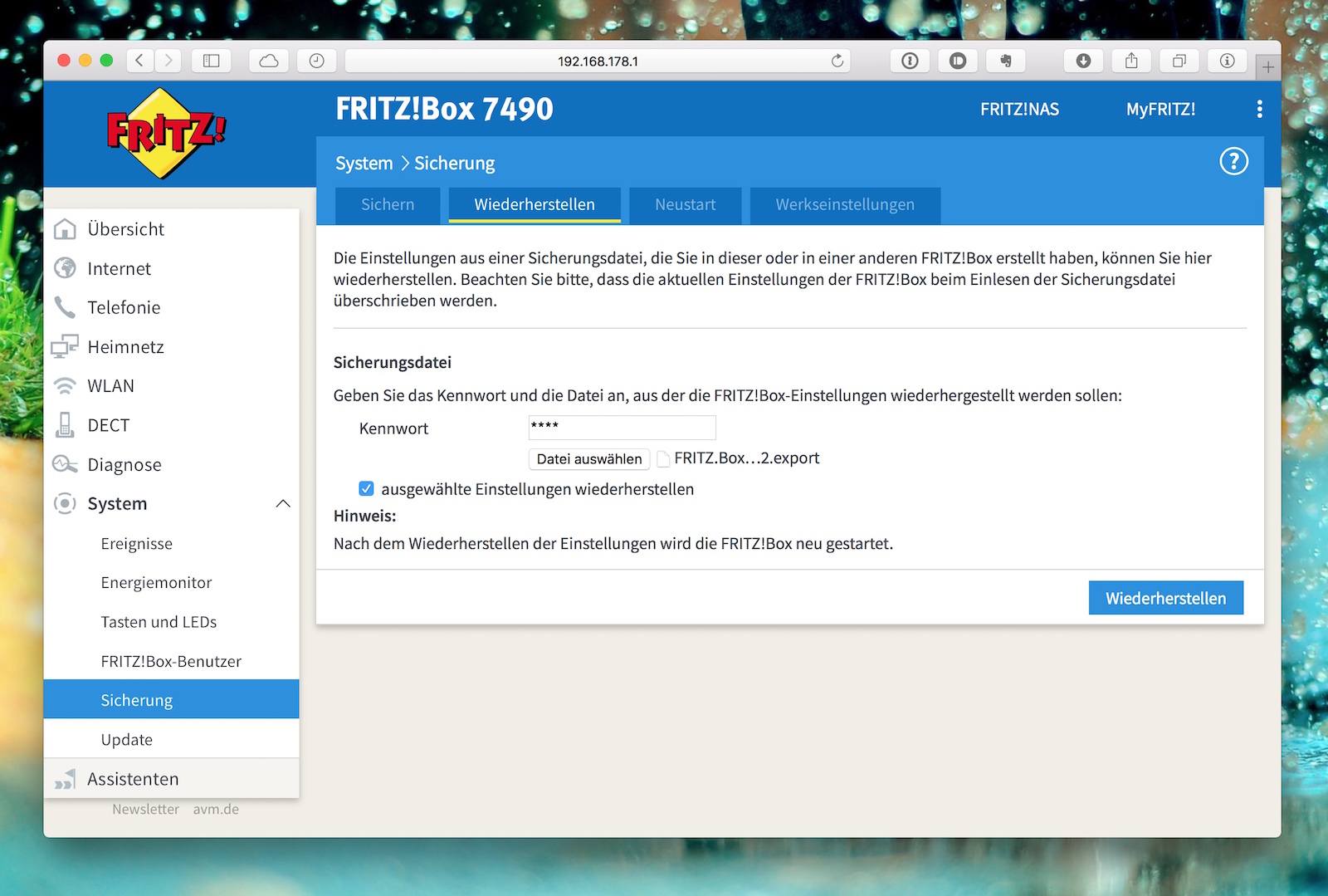Screen dimensions: 1328x896
Task: Click the Telefonie phone icon
Action: (x=65, y=307)
